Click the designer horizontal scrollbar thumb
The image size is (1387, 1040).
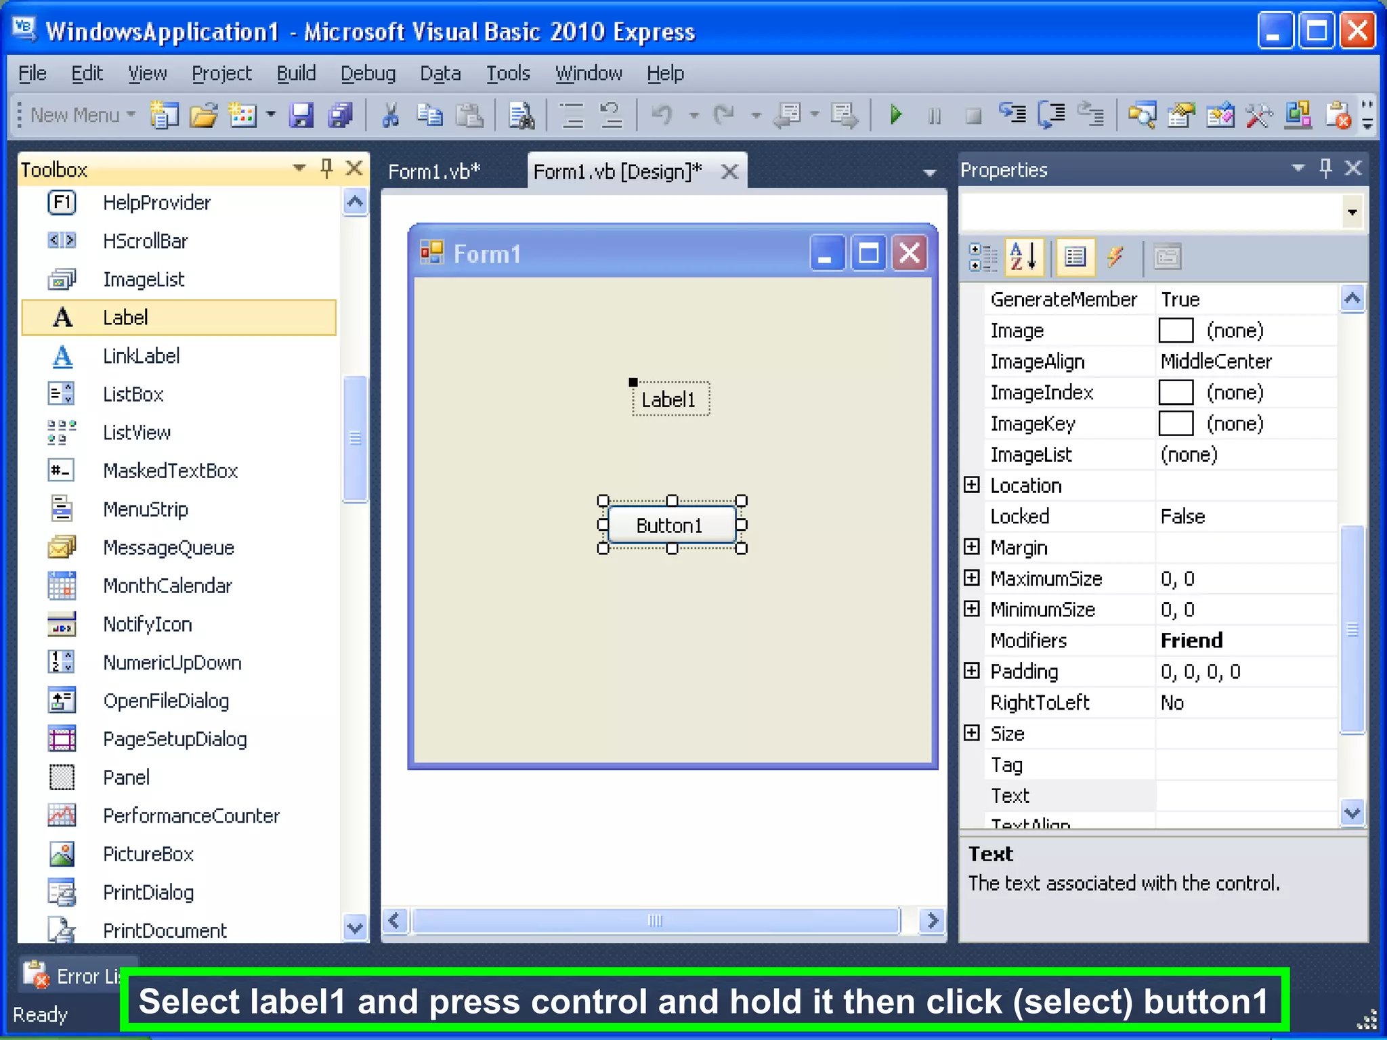[656, 921]
